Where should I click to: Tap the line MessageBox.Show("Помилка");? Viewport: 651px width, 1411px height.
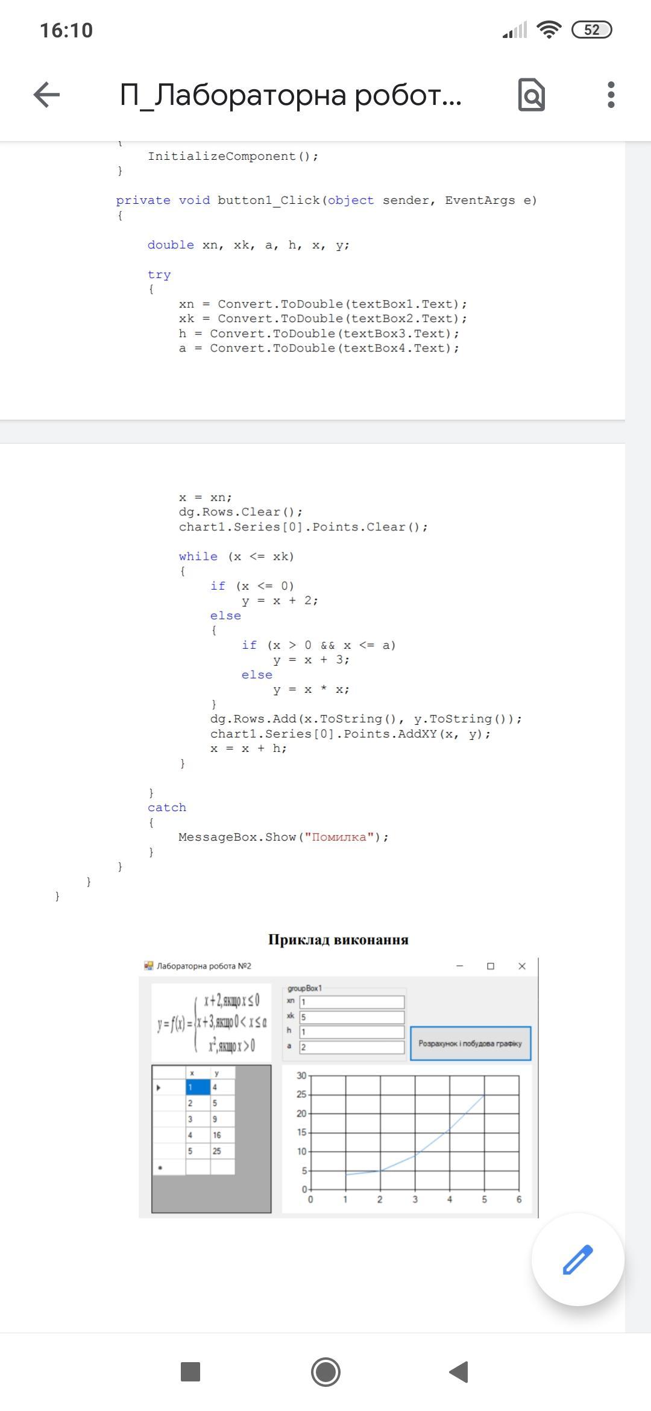click(x=283, y=837)
